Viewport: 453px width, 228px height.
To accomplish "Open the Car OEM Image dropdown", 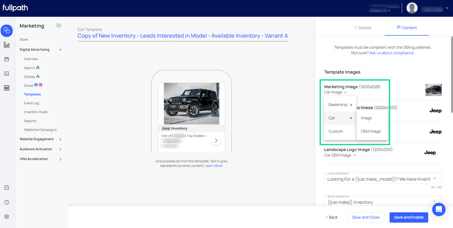I will 340,155.
